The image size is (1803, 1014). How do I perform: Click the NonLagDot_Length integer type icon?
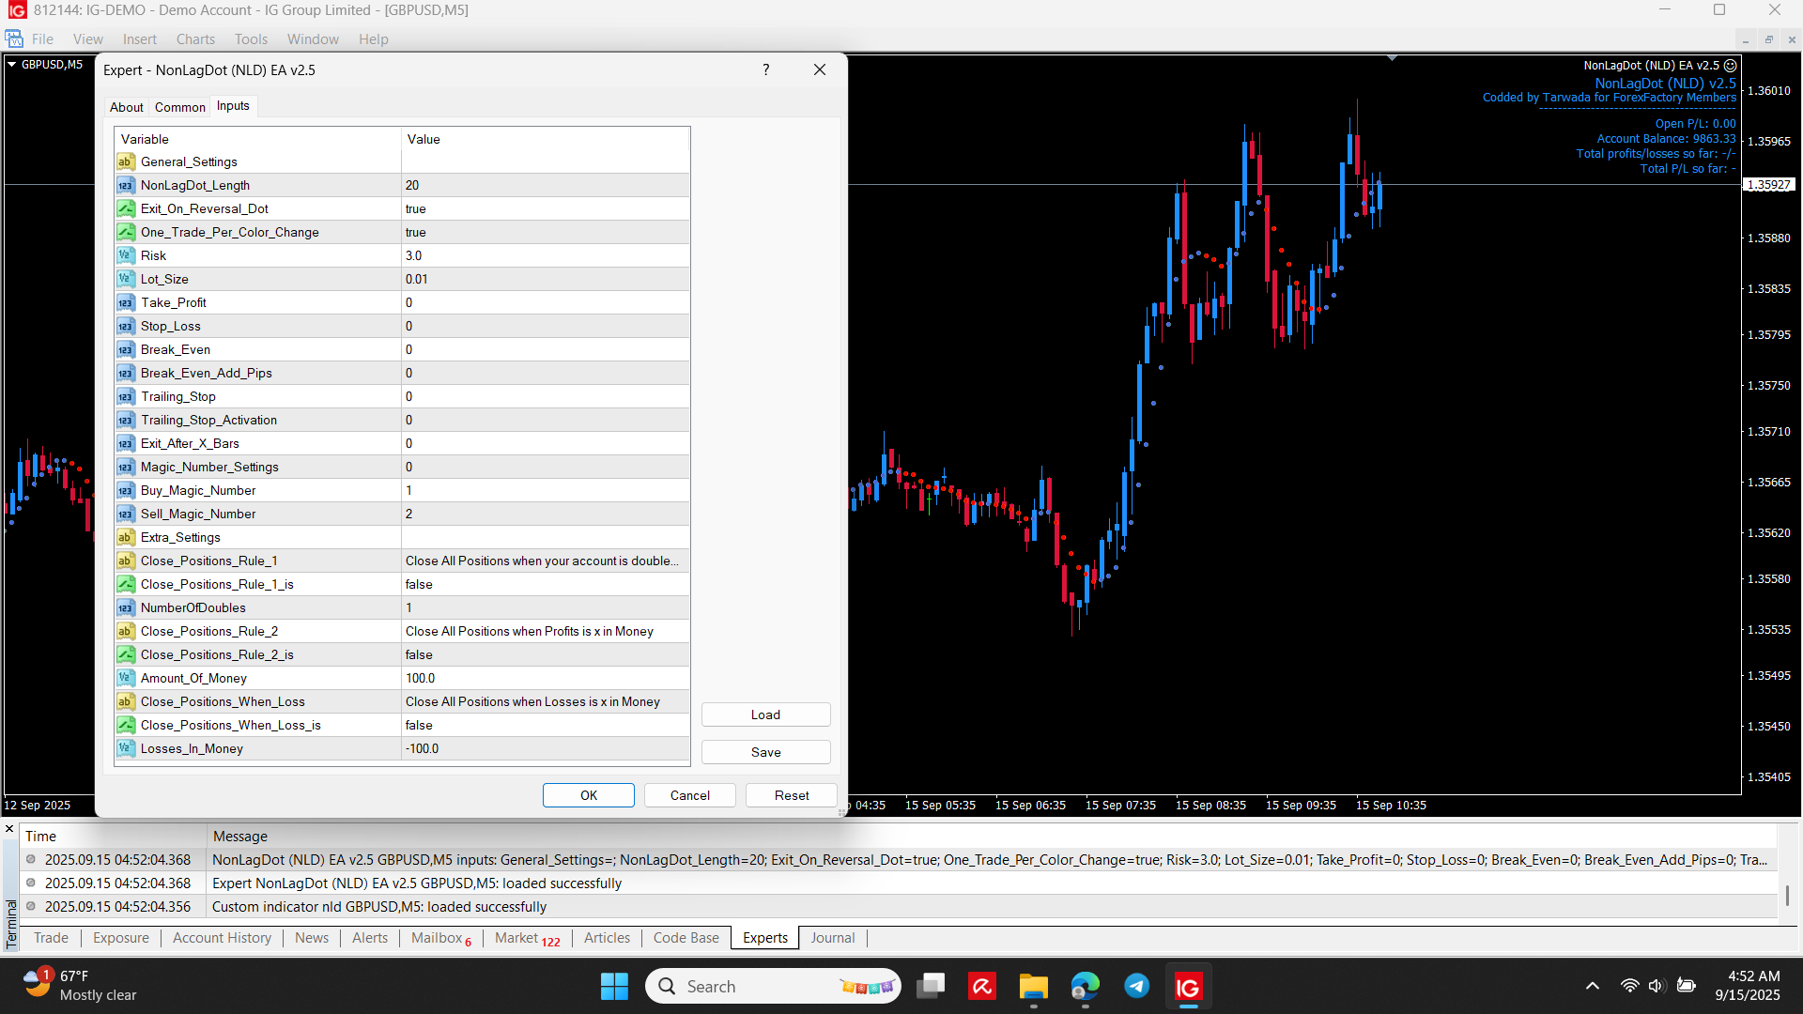click(126, 186)
